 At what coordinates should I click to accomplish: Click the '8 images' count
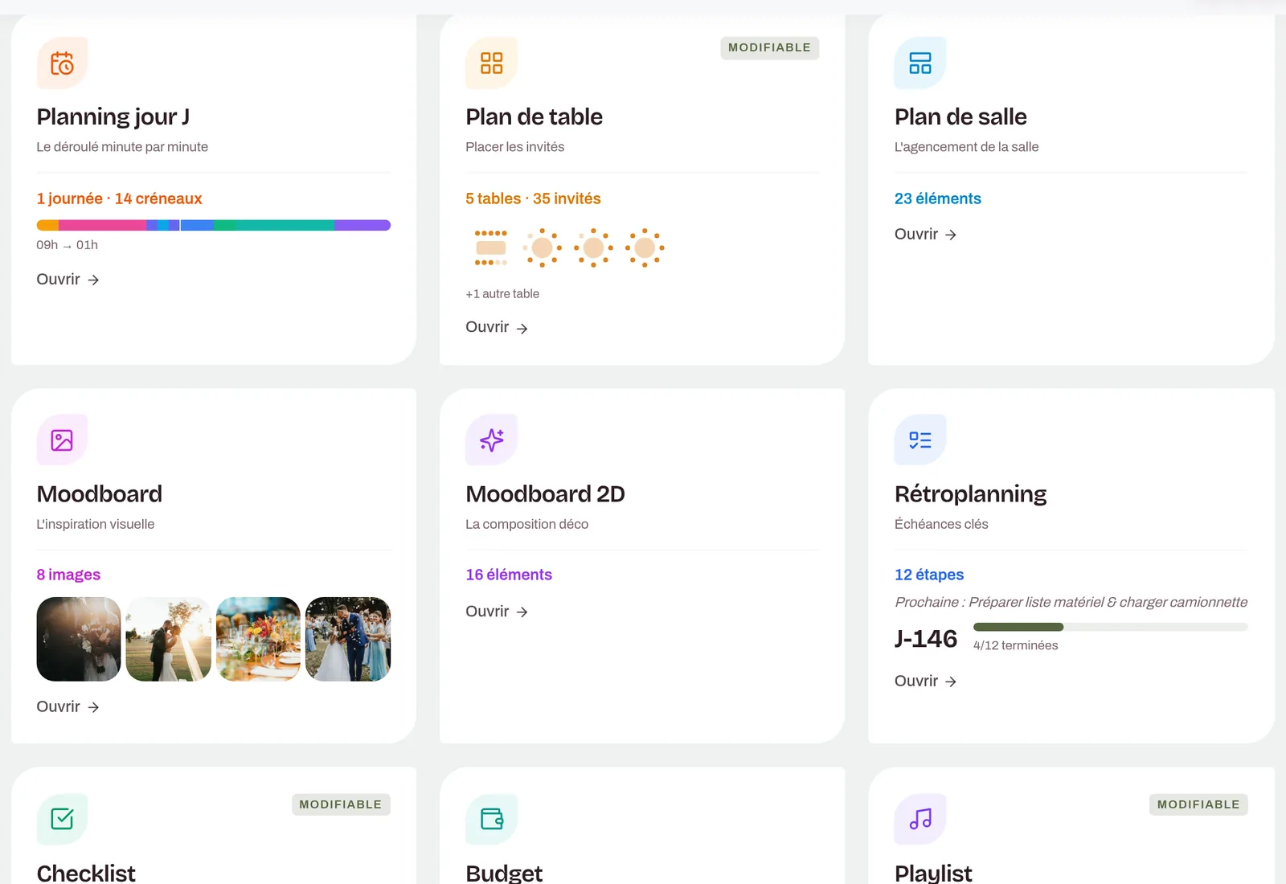68,575
